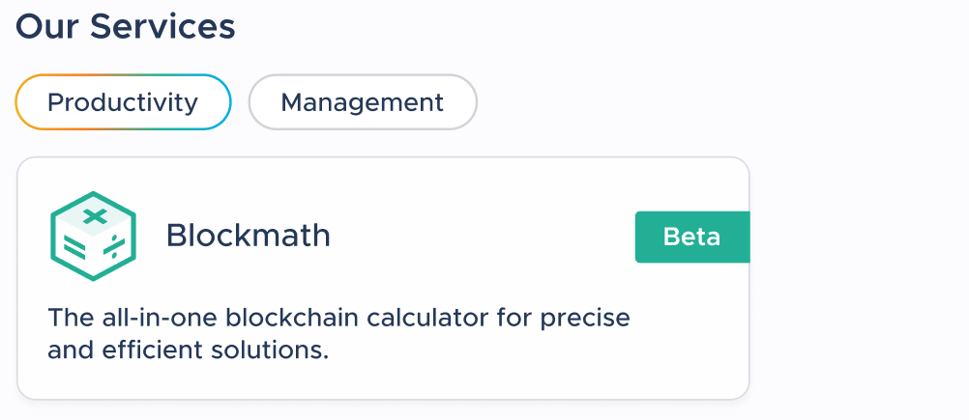Click the word Our in the heading

click(48, 27)
